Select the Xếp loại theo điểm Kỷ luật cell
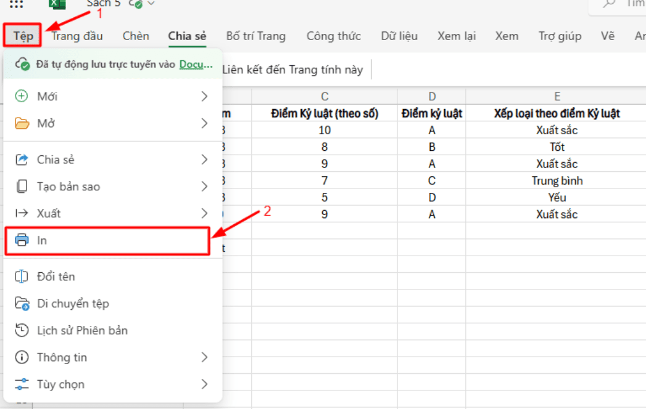Screen dimensions: 646x409 557,113
